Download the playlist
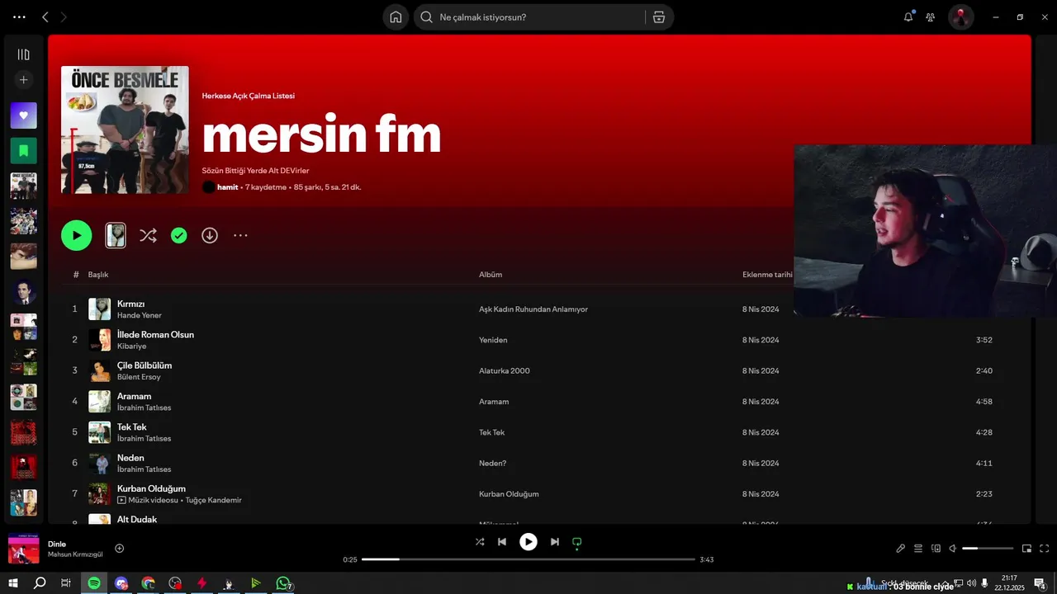The height and width of the screenshot is (594, 1057). click(x=210, y=235)
